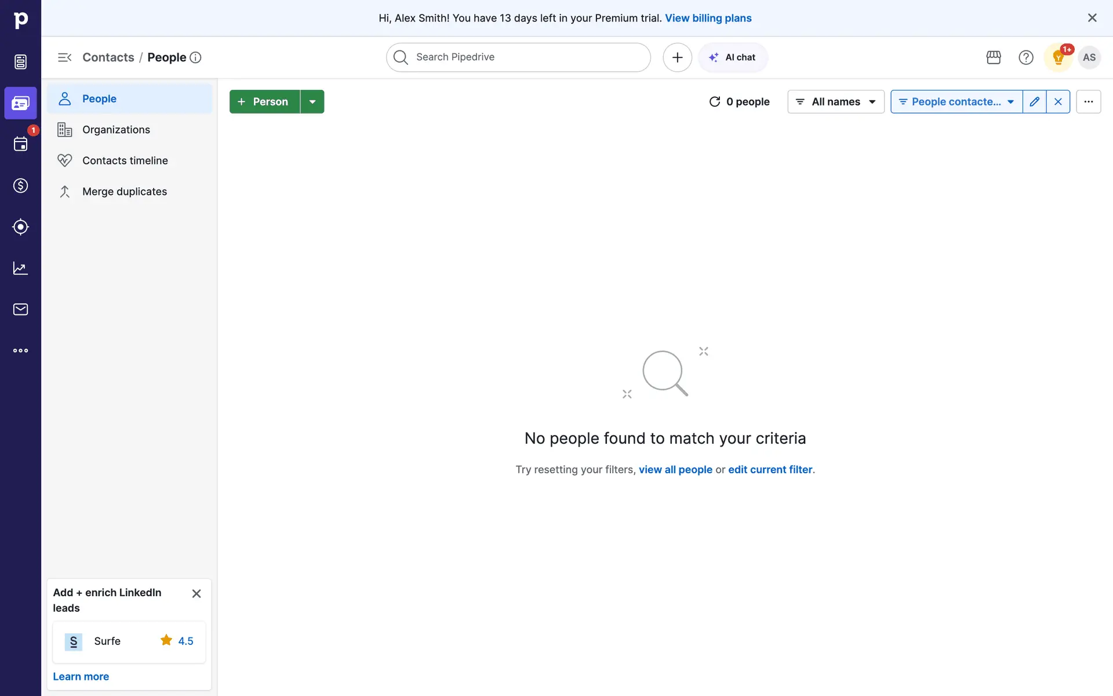
Task: Open the People contacted filter dropdown
Action: point(956,101)
